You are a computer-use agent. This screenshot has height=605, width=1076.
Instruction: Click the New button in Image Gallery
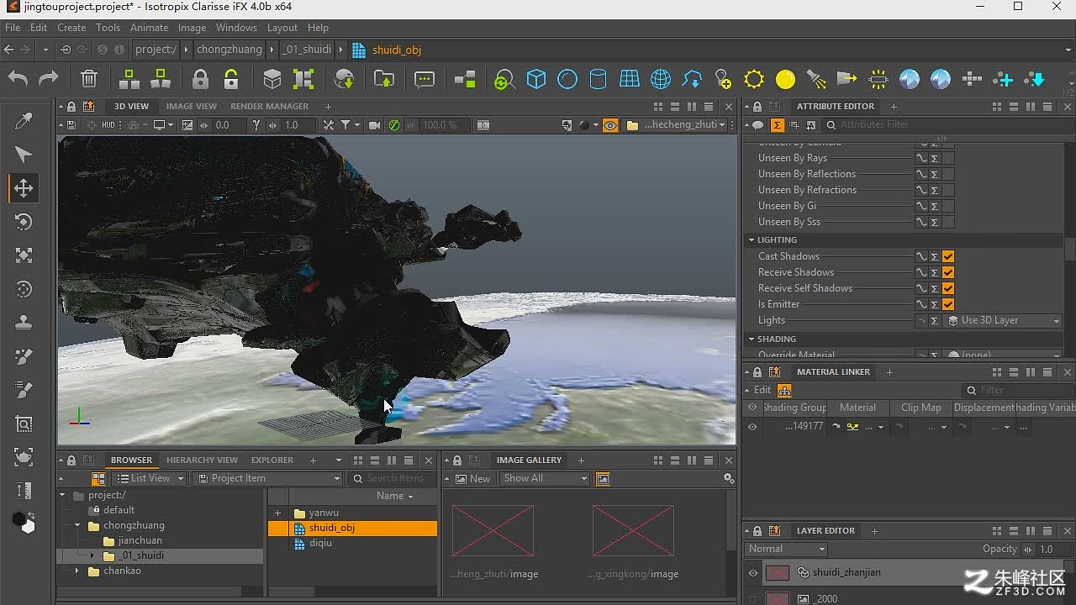473,478
